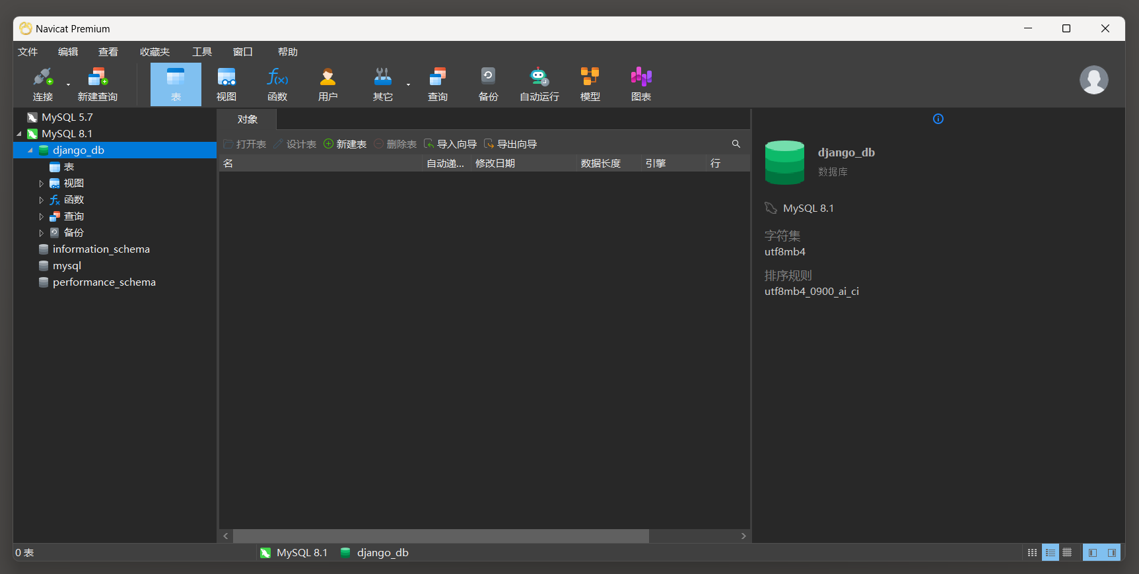Select the Query (查询) toolbar icon
This screenshot has height=574, width=1139.
pyautogui.click(x=438, y=84)
